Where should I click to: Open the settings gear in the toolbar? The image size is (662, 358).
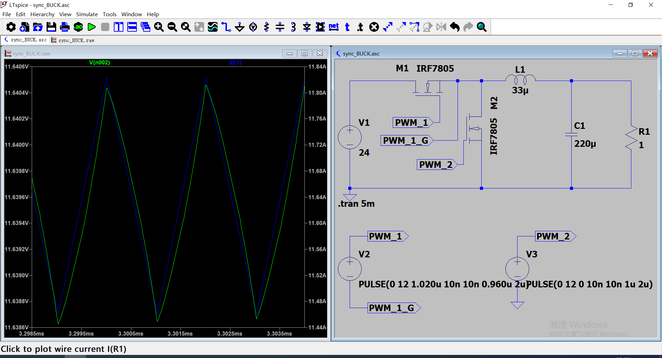point(11,27)
